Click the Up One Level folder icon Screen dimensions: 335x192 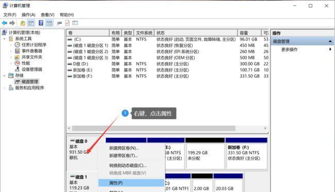23,23
